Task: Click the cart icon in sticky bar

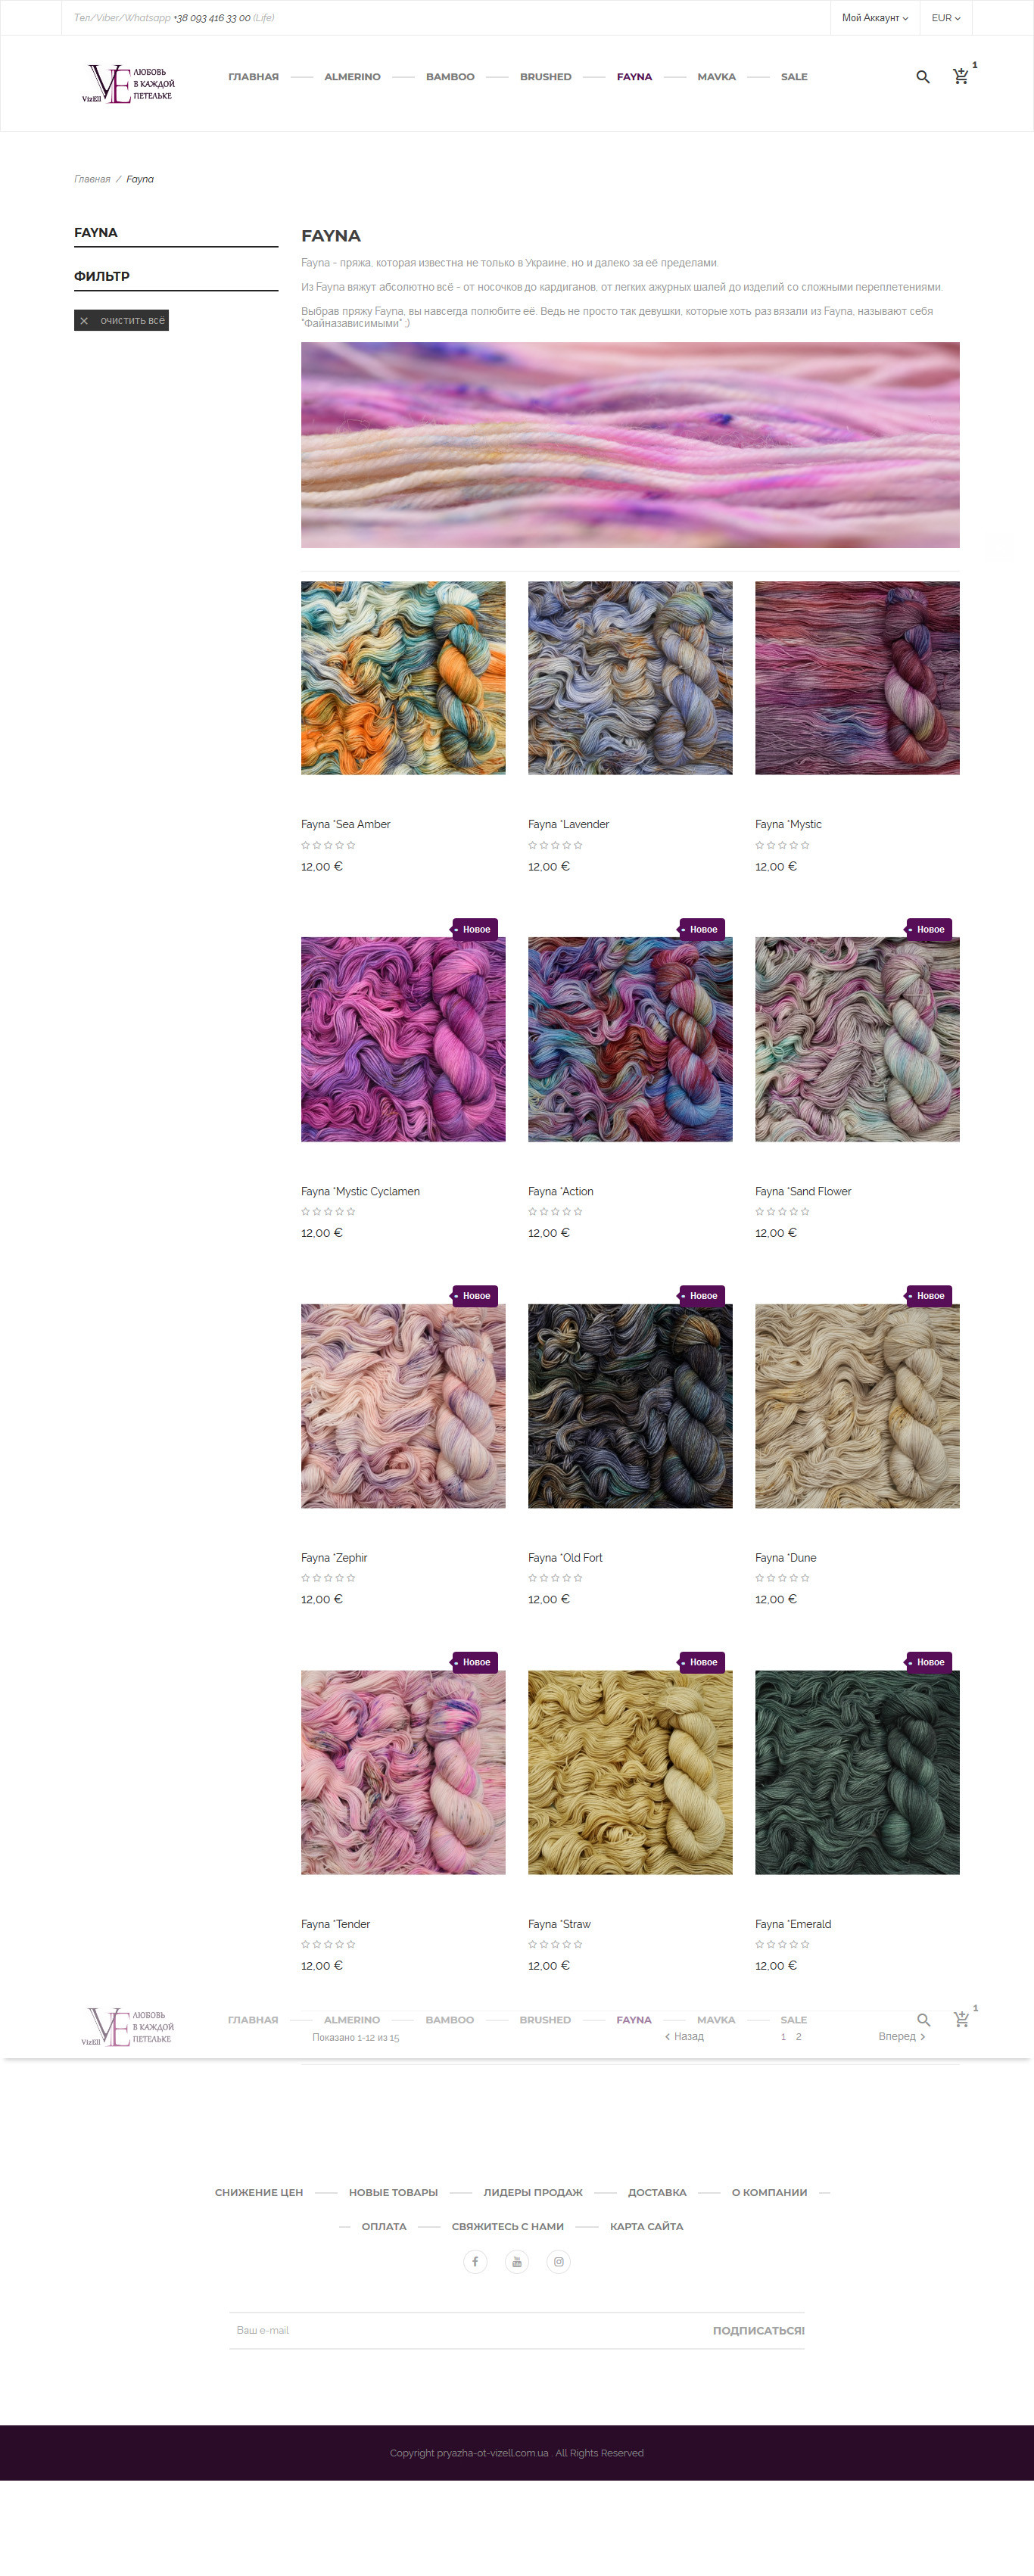Action: click(x=961, y=2019)
